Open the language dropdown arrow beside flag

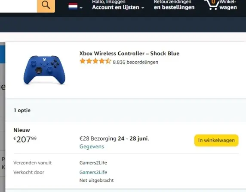pos(81,8)
